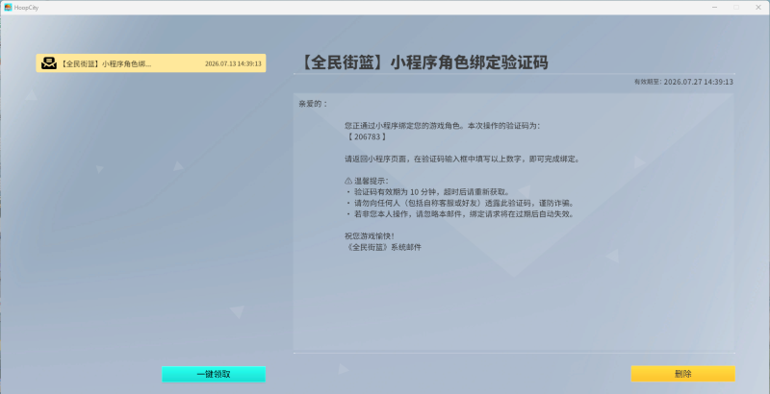Viewport: 770px width, 394px height.
Task: Click the line 您正通过小程序绑定您的游戏角色
Action: (x=443, y=126)
